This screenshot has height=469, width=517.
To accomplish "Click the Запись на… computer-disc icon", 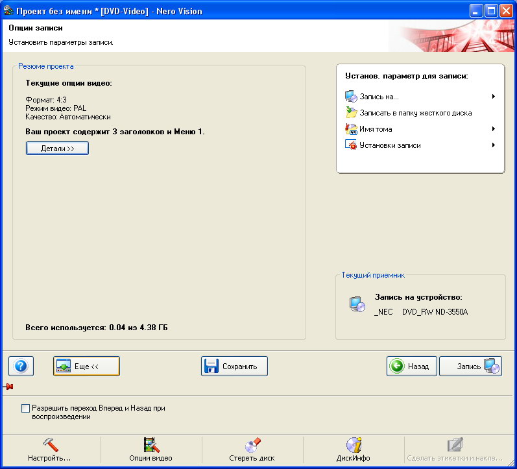I will click(x=351, y=96).
